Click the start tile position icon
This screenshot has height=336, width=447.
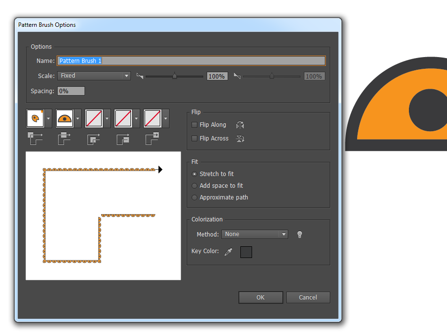123,138
